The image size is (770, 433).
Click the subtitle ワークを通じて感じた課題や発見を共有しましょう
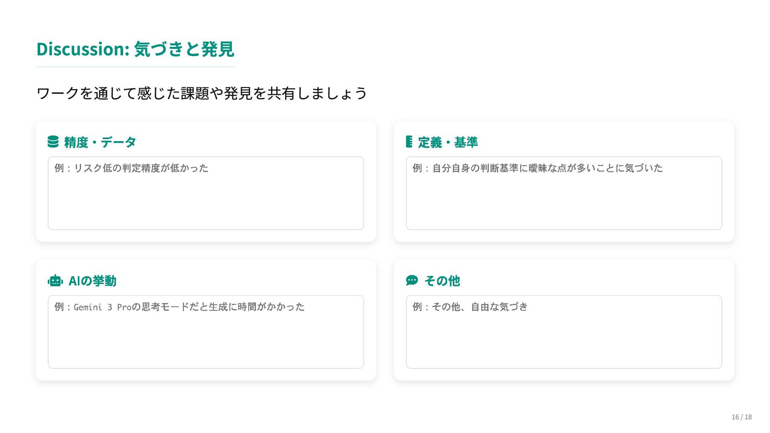202,93
